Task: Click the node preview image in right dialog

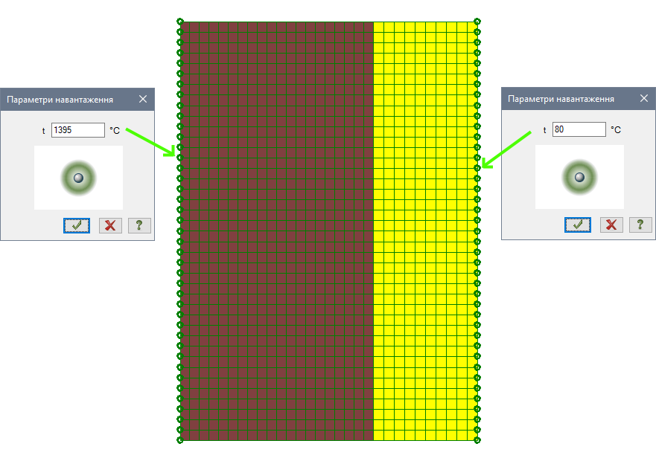Action: click(x=579, y=177)
